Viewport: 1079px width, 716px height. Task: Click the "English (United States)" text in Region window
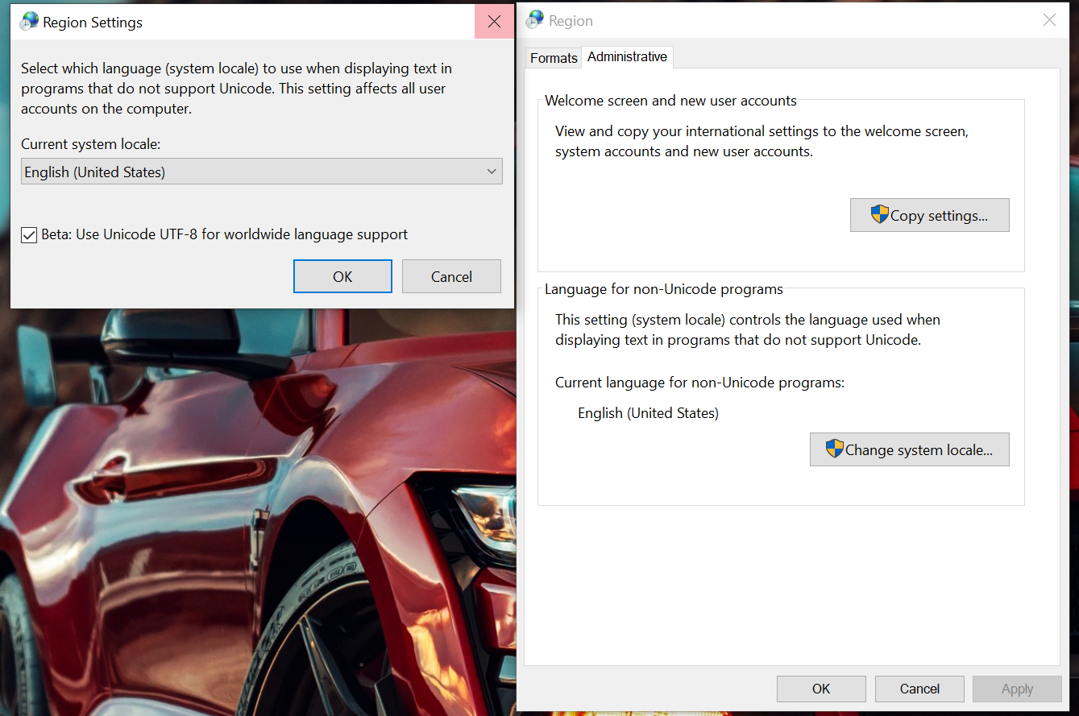648,413
